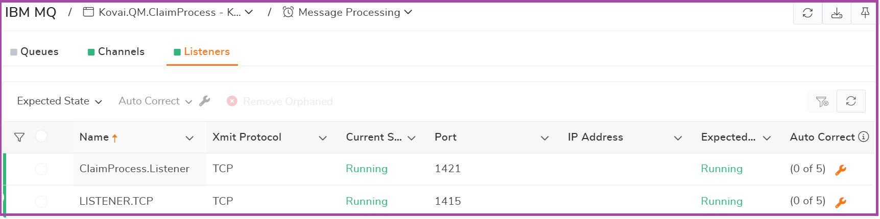Image resolution: width=880 pixels, height=219 pixels.
Task: Open the Message Processing breadcrumb menu
Action: (x=347, y=12)
